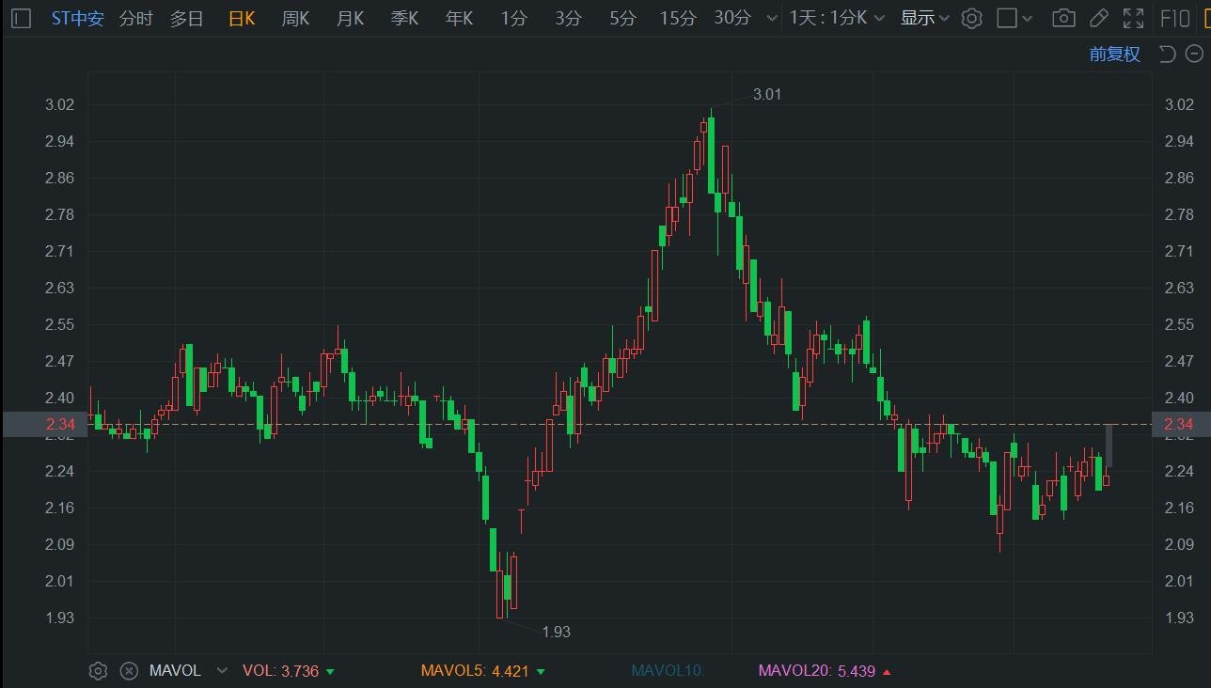1211x688 pixels.
Task: Expand more minute period options
Action: (x=772, y=18)
